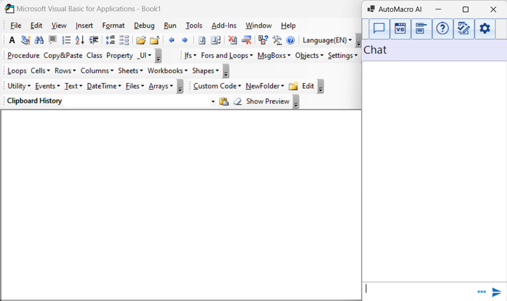Click the sort A to Z icon

[x=80, y=40]
